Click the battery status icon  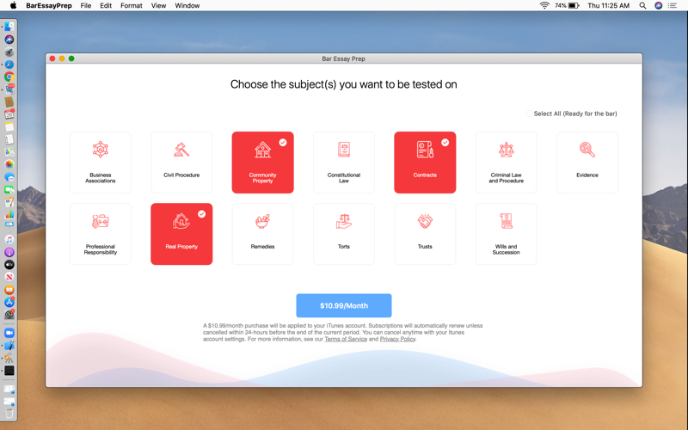tap(574, 6)
